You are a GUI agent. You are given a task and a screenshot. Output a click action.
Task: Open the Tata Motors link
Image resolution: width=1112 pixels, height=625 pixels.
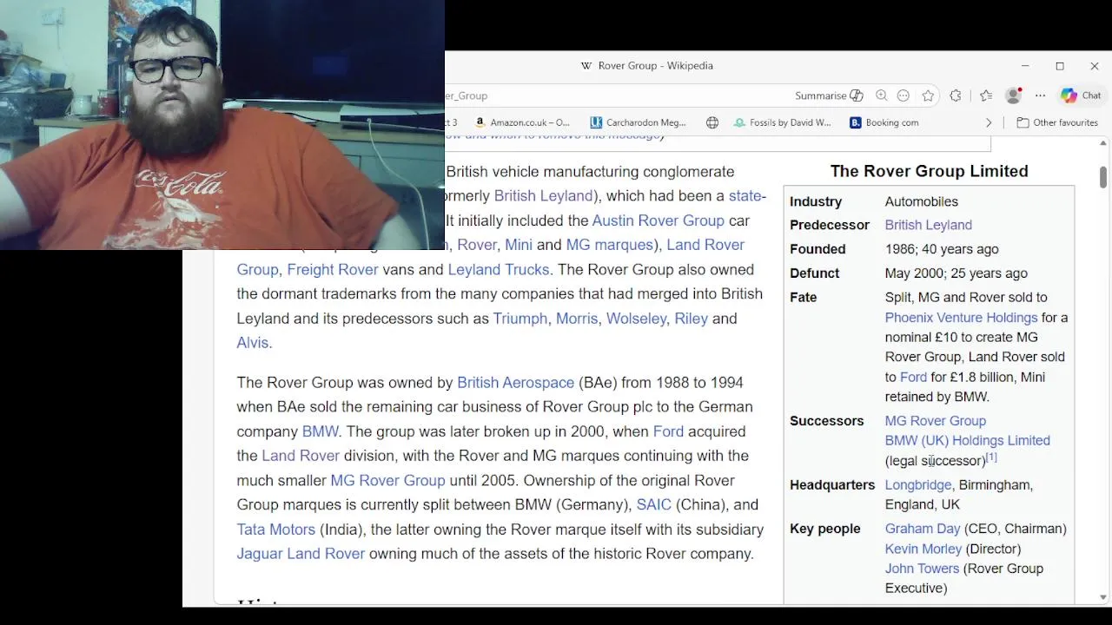pos(275,530)
